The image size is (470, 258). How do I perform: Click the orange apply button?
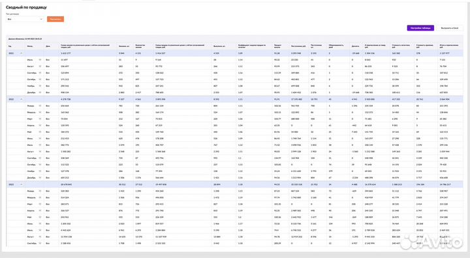55,19
